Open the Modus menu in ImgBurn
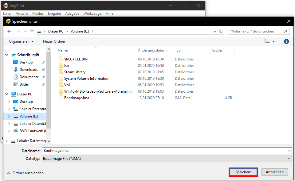 (38, 13)
